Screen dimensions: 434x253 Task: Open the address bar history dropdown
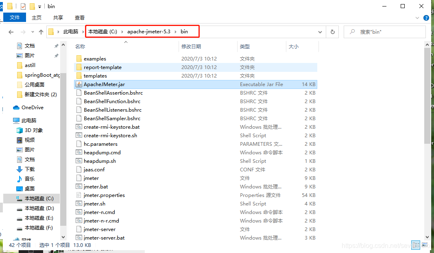(320, 32)
